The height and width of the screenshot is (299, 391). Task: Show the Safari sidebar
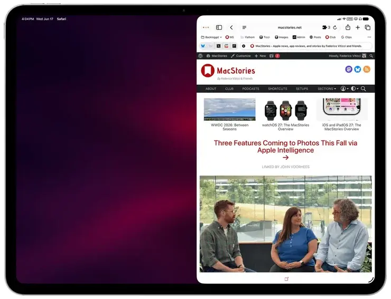(219, 27)
